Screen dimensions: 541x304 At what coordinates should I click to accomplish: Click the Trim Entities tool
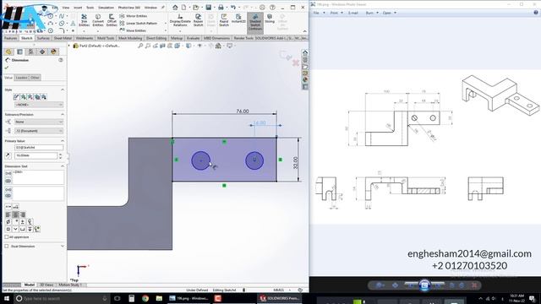[x=84, y=20]
